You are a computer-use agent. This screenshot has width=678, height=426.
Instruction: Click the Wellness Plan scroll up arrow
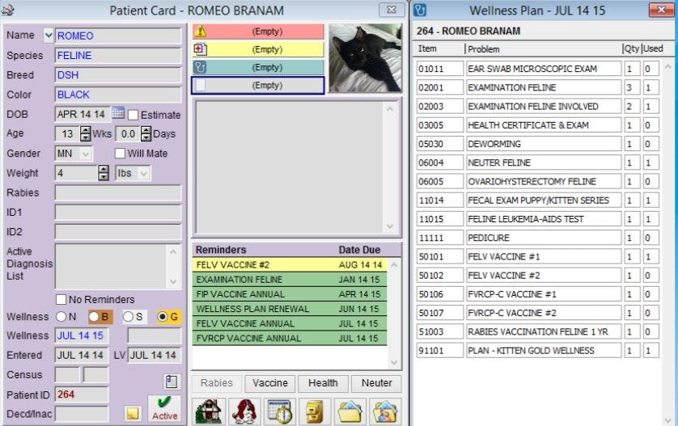point(668,66)
